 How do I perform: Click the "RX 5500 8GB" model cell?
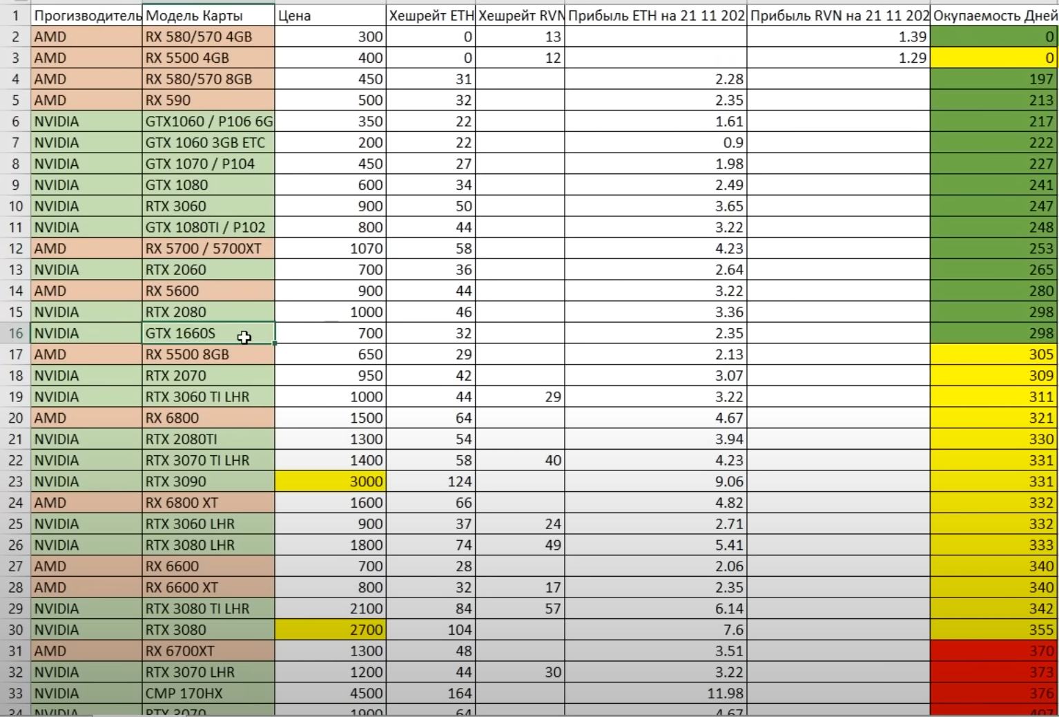[x=208, y=354]
